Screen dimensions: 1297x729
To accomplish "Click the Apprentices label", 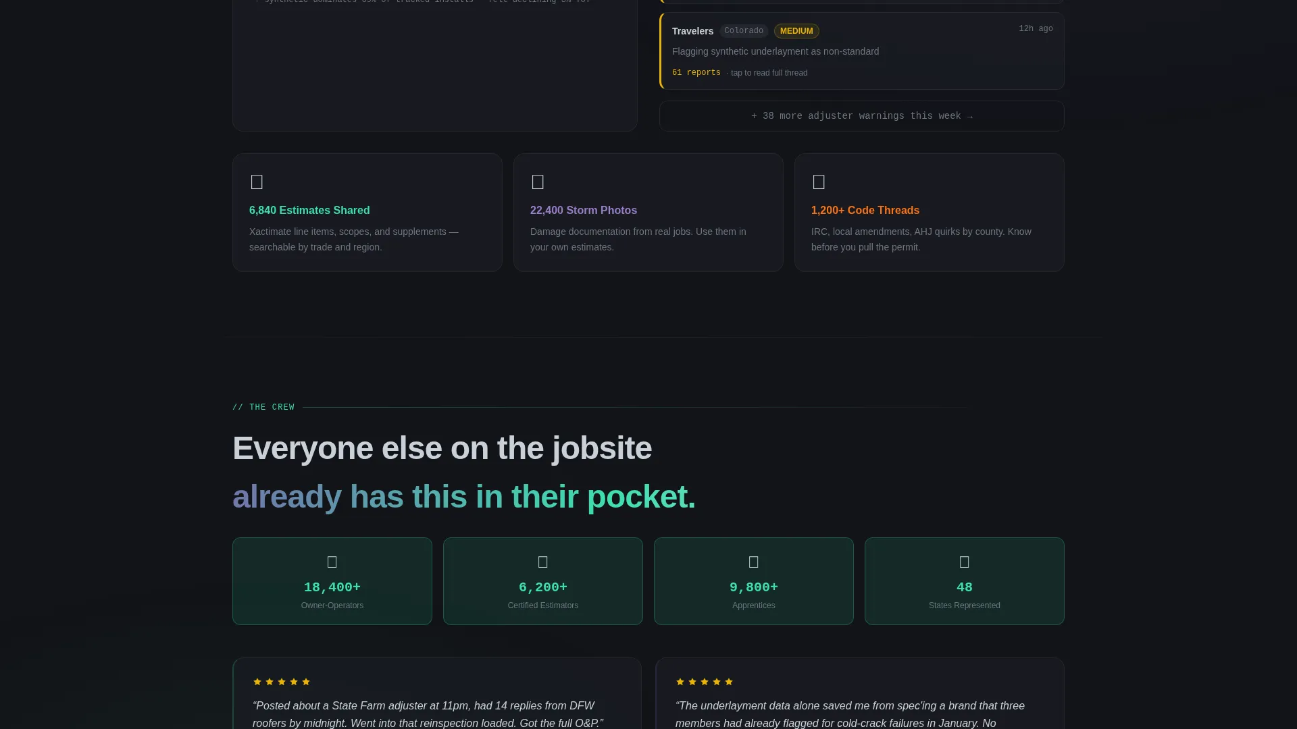I will [754, 605].
